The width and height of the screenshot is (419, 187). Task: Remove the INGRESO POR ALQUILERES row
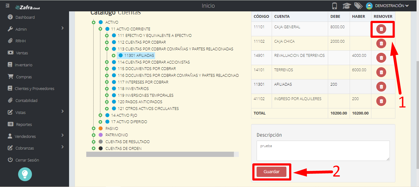tap(381, 101)
